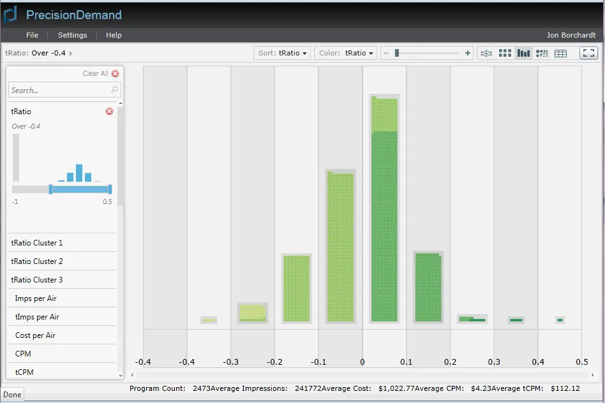Screen dimensions: 605x403
Task: Switch to the deep zoom view icon
Action: [x=486, y=53]
